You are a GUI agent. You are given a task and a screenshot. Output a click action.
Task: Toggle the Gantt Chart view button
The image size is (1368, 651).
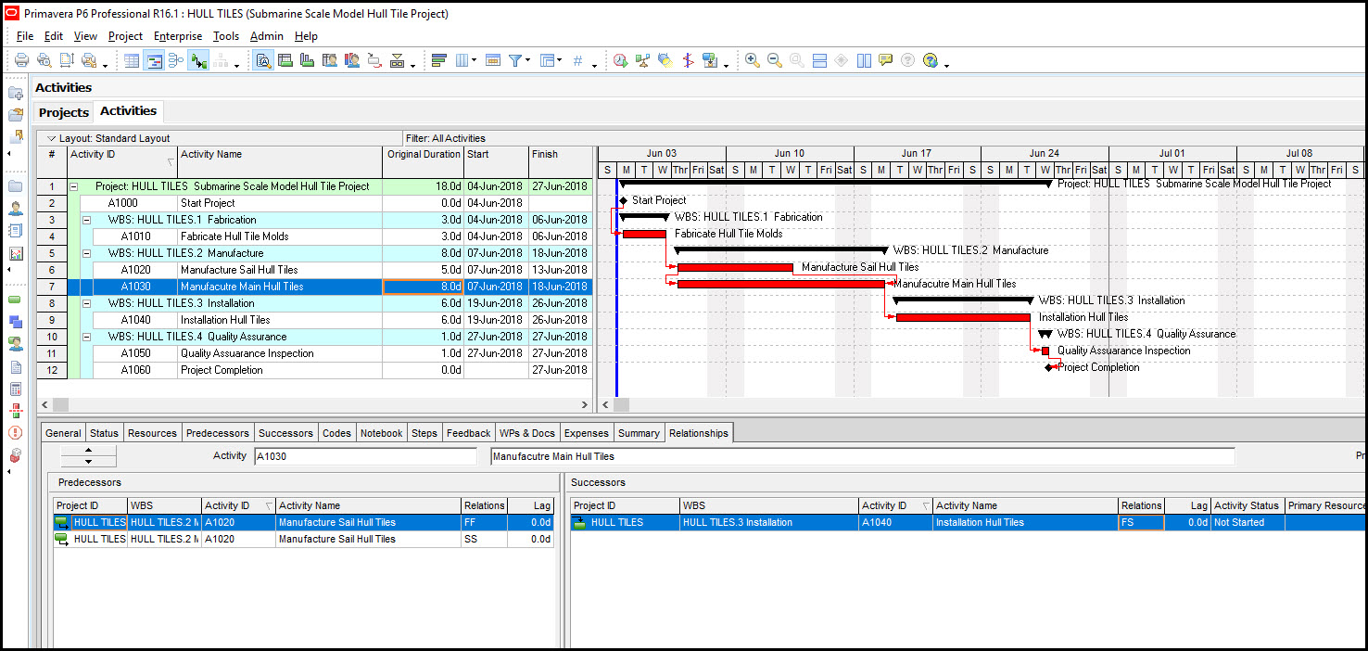click(x=154, y=60)
